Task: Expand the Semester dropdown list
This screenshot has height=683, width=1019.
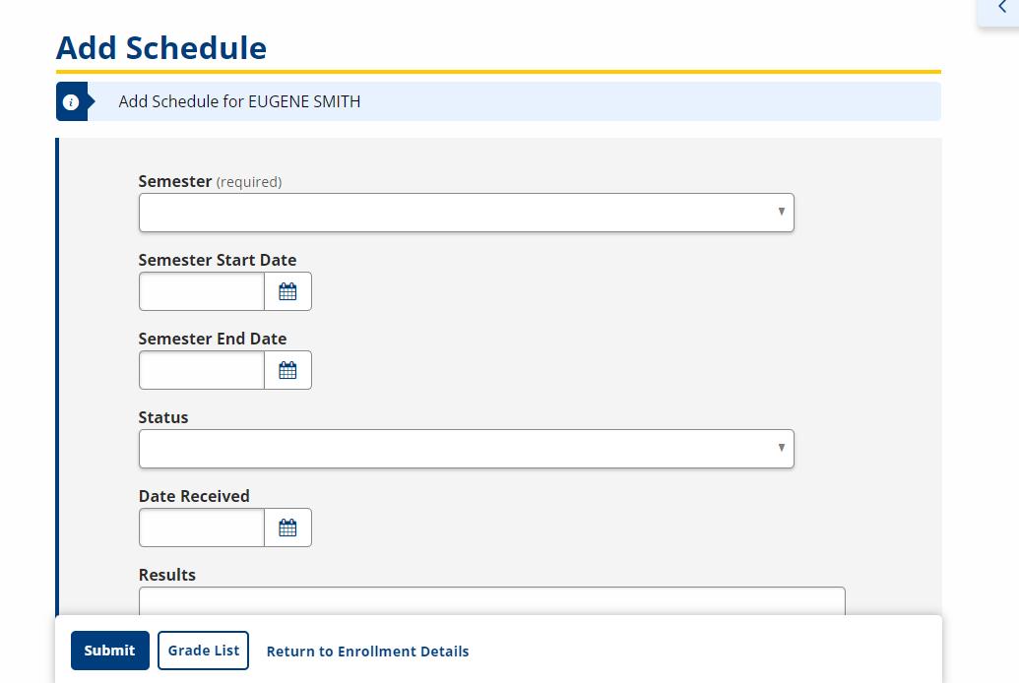Action: pos(466,213)
